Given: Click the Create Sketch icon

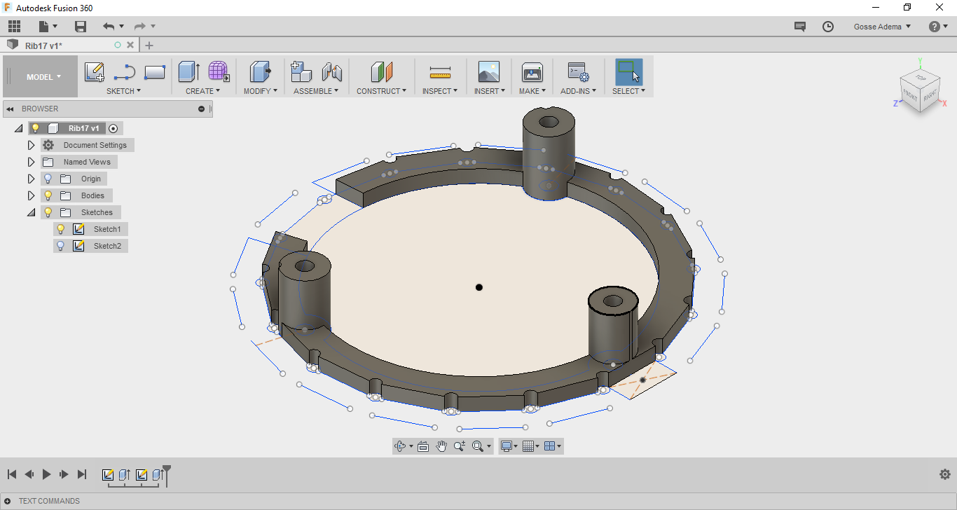Looking at the screenshot, I should [95, 72].
